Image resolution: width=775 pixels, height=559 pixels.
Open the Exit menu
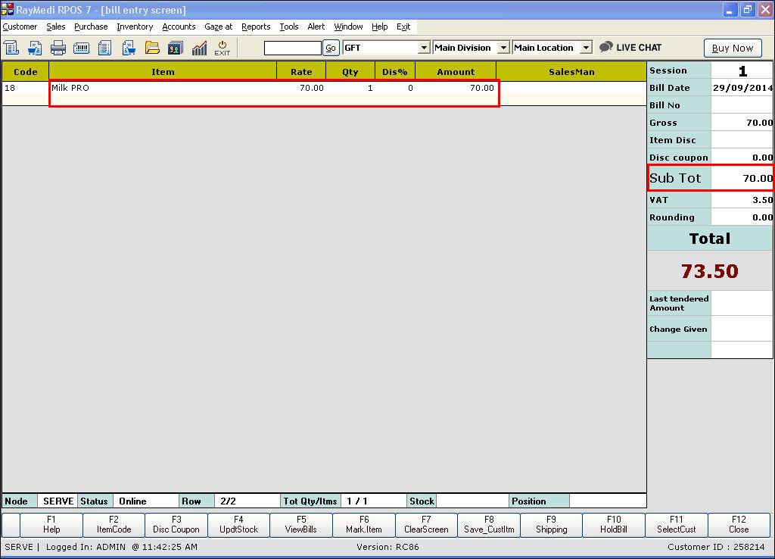403,27
